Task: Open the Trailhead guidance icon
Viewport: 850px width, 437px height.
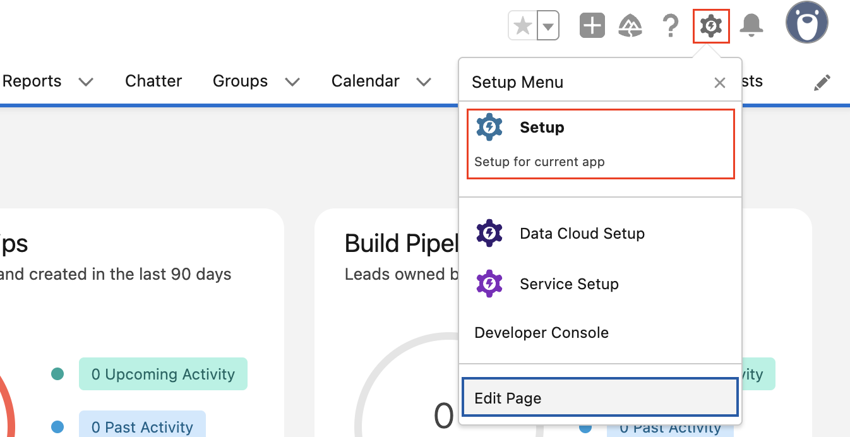Action: point(630,26)
